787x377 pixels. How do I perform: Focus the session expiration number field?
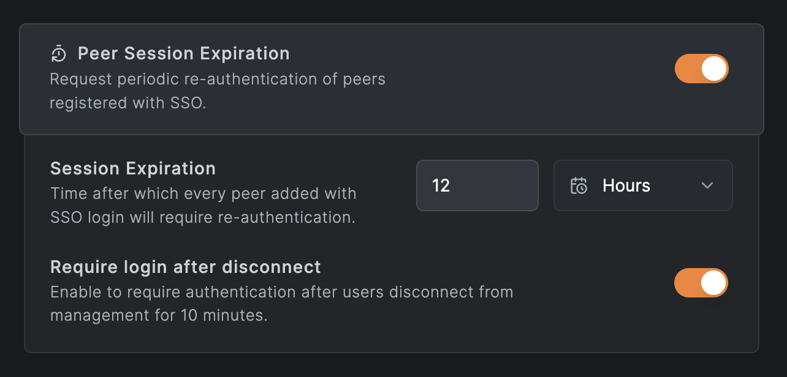477,185
